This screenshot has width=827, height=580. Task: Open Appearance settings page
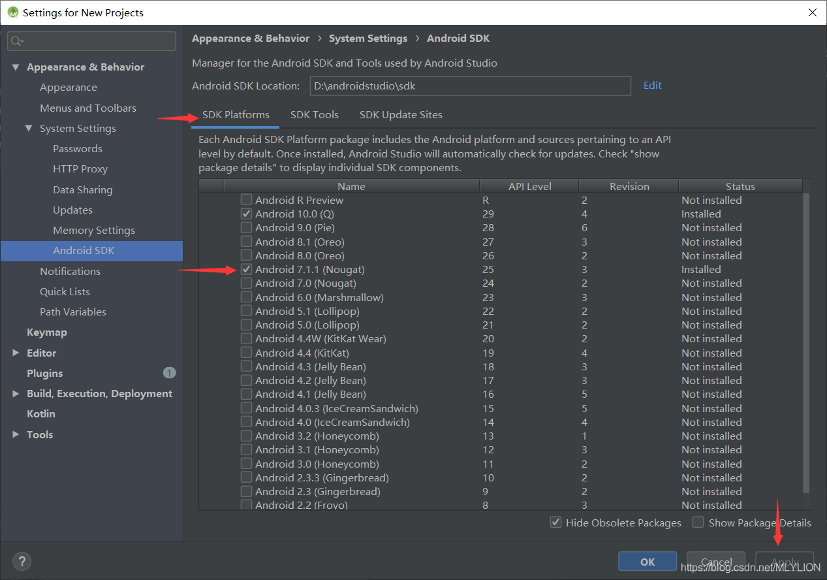pos(69,88)
